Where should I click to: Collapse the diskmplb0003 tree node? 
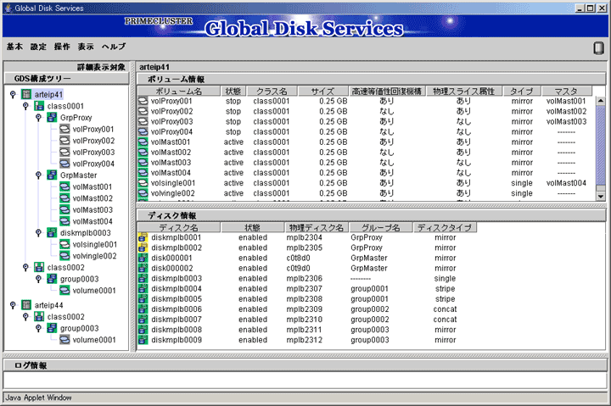click(38, 233)
